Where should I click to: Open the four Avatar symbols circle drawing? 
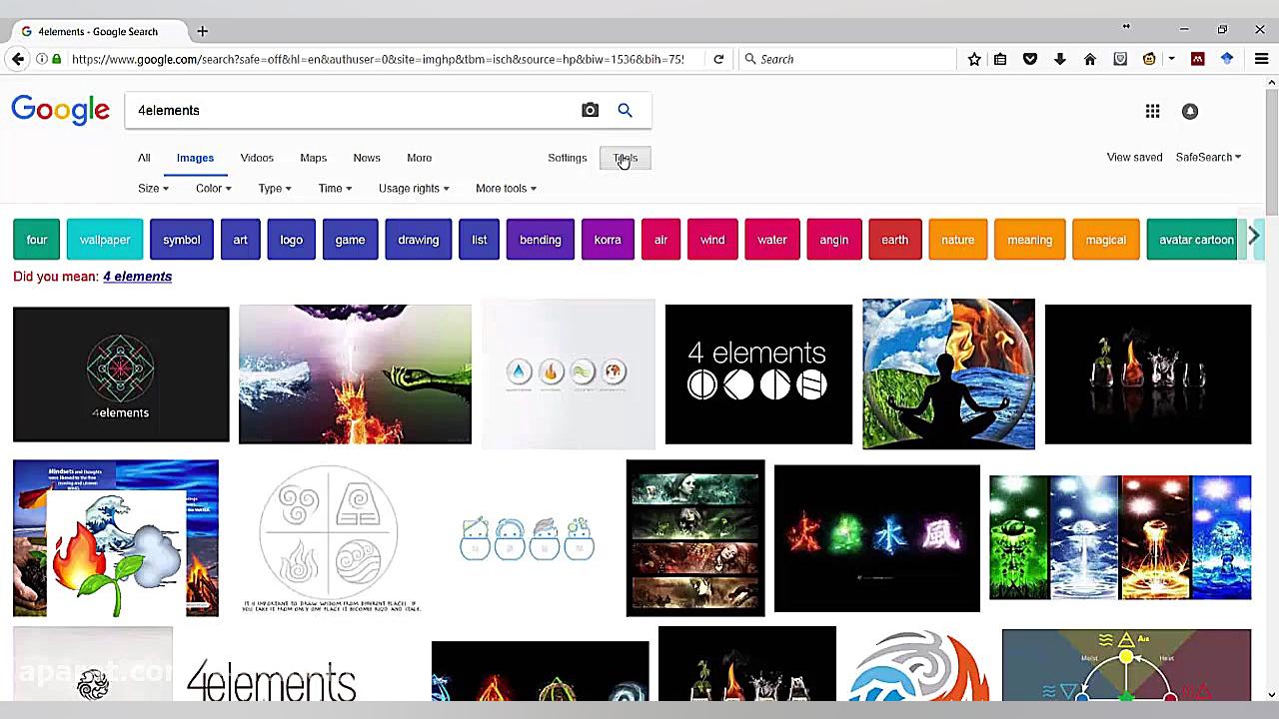[330, 538]
